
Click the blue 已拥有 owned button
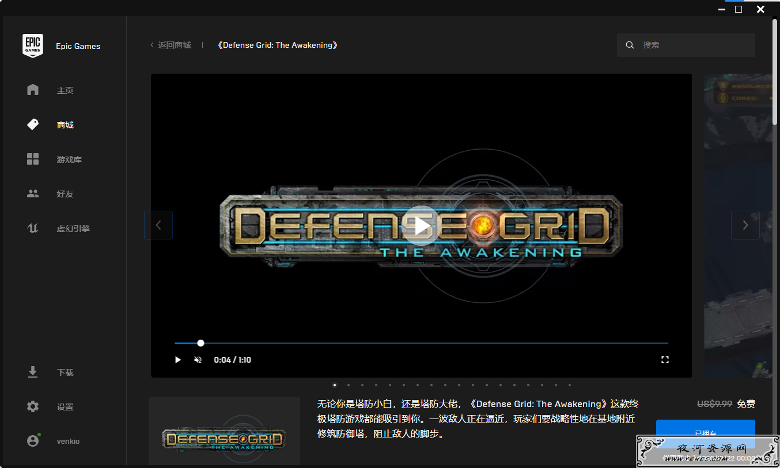(705, 433)
